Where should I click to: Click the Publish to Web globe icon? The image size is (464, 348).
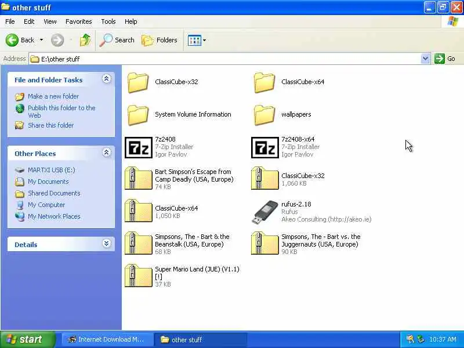[20, 108]
